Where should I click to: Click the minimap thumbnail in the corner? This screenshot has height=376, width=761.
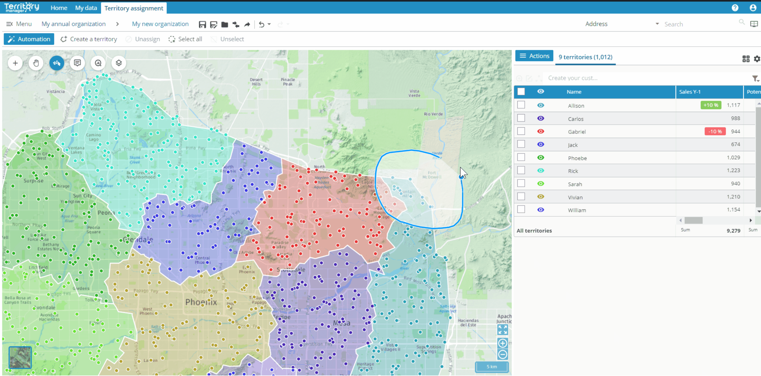pyautogui.click(x=20, y=357)
